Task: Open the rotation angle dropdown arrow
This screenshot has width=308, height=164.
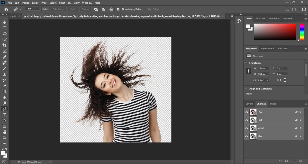Action: point(267,80)
